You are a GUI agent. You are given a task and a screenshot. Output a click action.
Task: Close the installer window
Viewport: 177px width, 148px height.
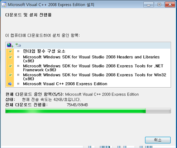tap(170, 5)
